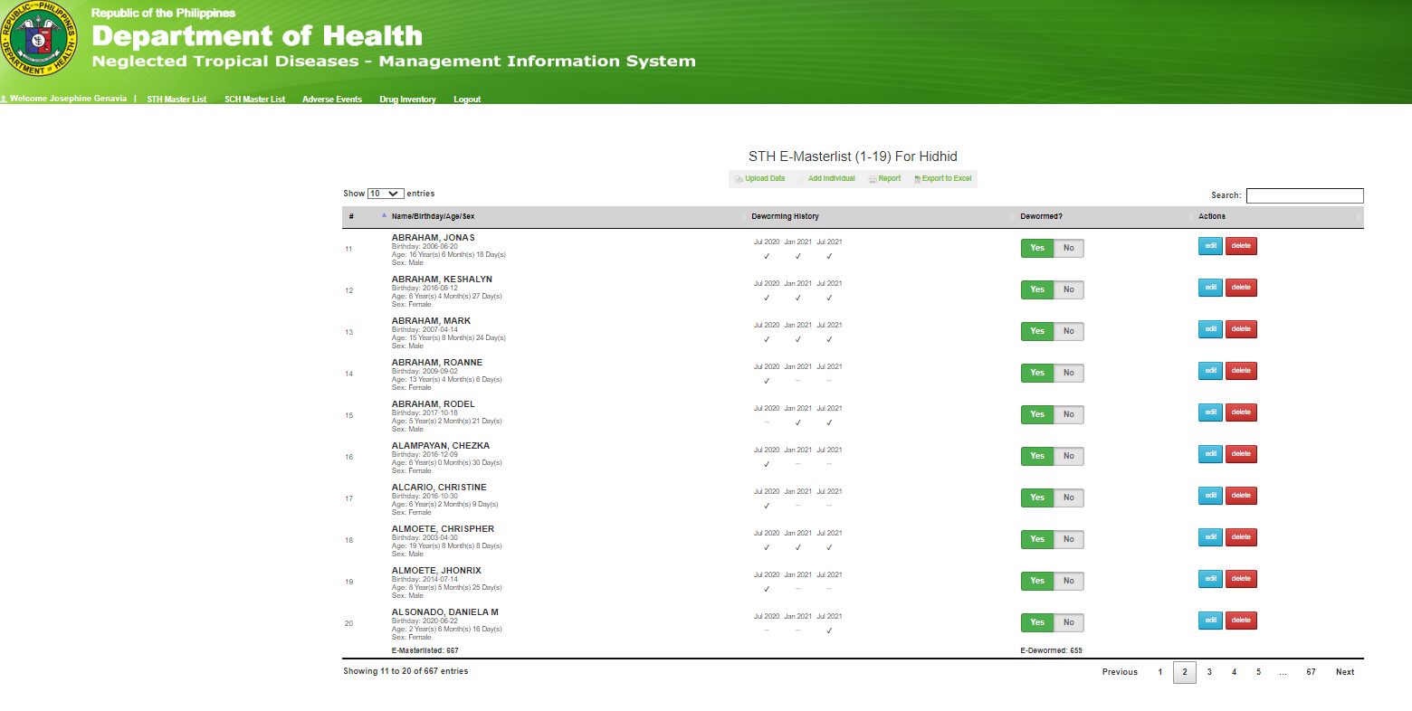
Task: Go to the Next page of entries
Action: (1345, 672)
